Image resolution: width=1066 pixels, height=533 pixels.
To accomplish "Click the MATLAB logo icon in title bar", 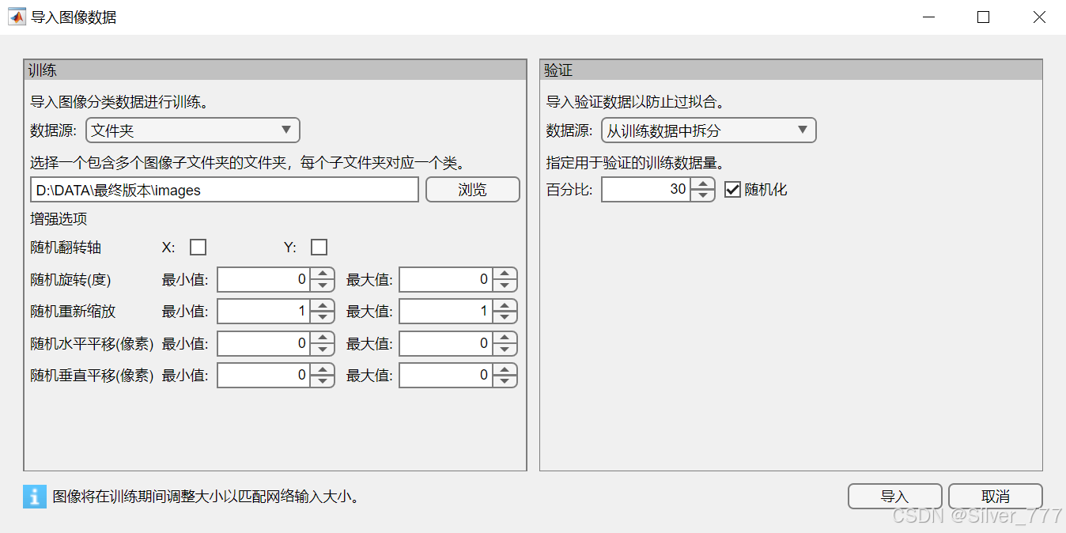I will [x=17, y=17].
